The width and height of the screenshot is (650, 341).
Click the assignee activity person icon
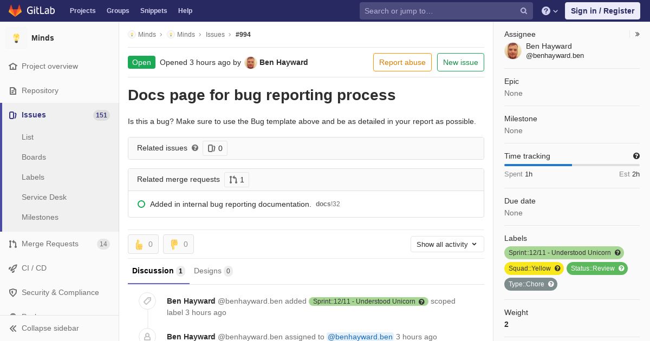tap(147, 336)
